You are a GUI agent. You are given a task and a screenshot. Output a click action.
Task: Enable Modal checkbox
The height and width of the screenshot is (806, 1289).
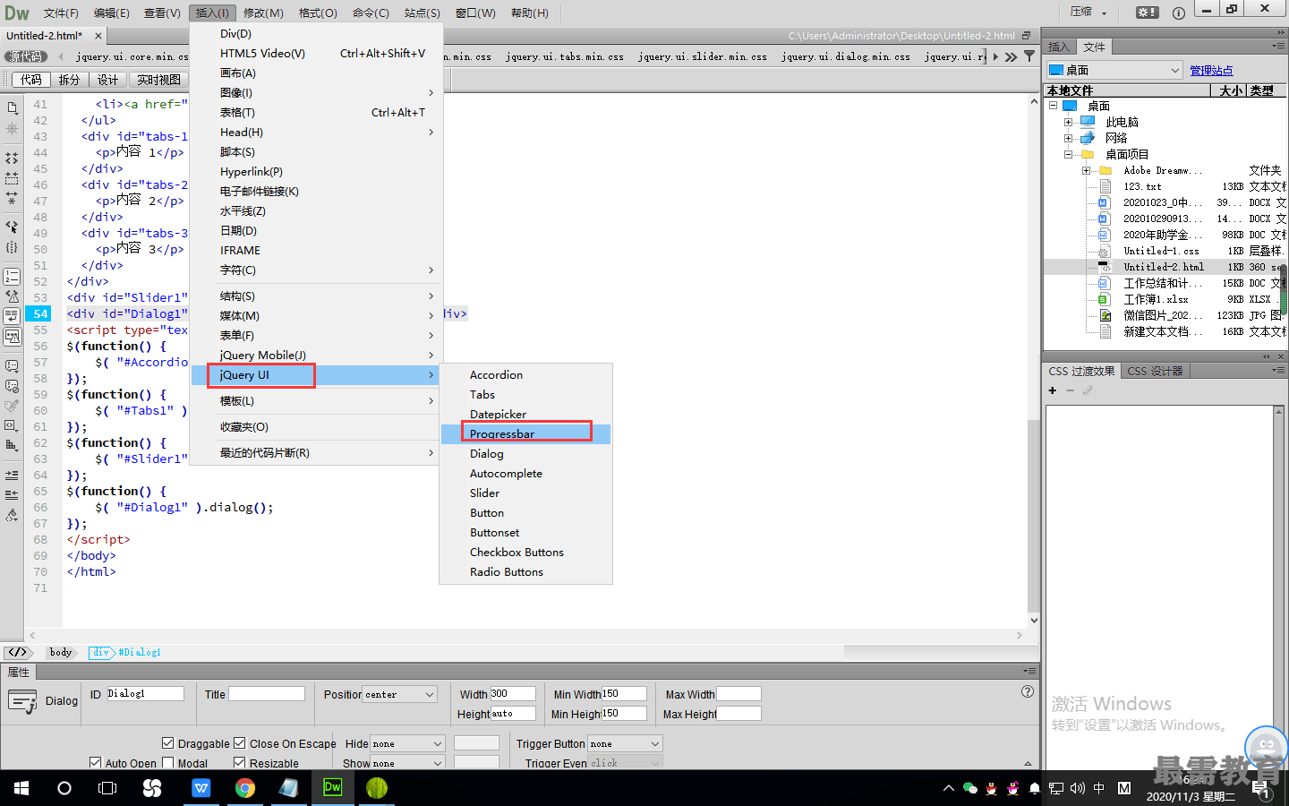click(167, 763)
